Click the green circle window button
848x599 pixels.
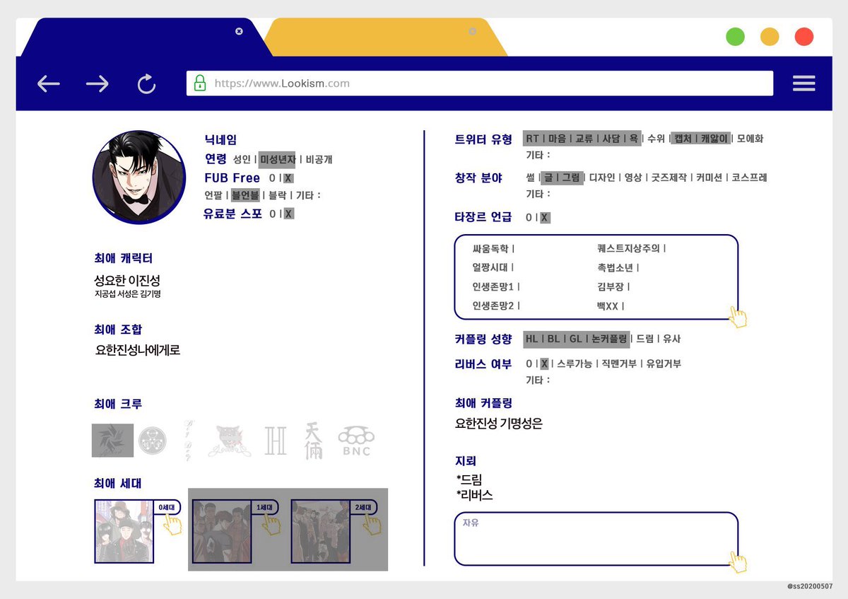pos(736,37)
